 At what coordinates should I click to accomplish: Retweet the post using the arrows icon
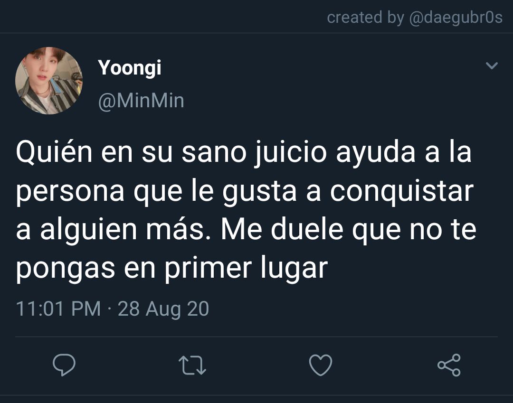coord(192,365)
